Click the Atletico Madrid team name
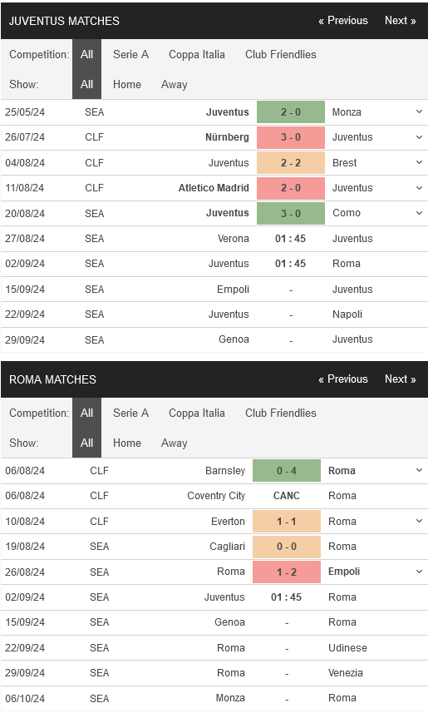The width and height of the screenshot is (428, 718). pyautogui.click(x=214, y=188)
